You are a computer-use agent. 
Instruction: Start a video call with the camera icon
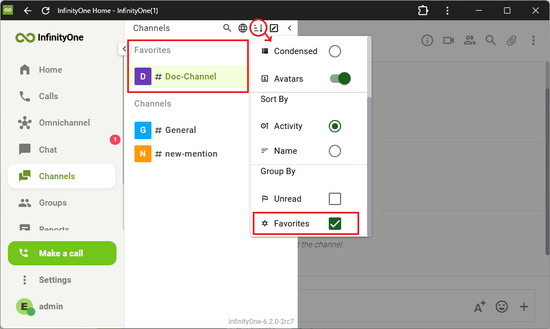tap(448, 41)
